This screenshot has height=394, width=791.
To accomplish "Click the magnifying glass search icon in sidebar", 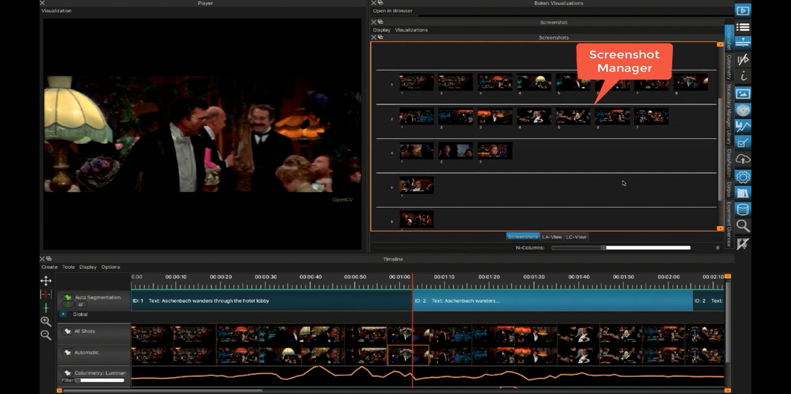I will 743,226.
